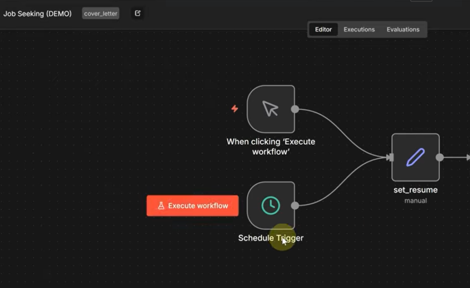
Task: Click the open icon beside cover_letter tag
Action: (137, 13)
